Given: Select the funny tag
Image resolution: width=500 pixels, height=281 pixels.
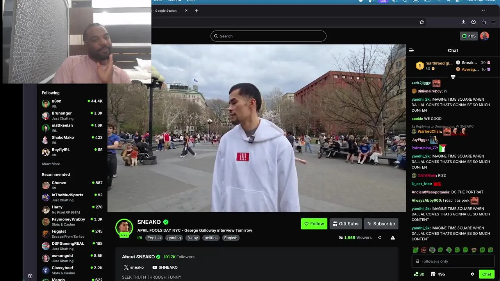Looking at the screenshot, I should tap(193, 238).
